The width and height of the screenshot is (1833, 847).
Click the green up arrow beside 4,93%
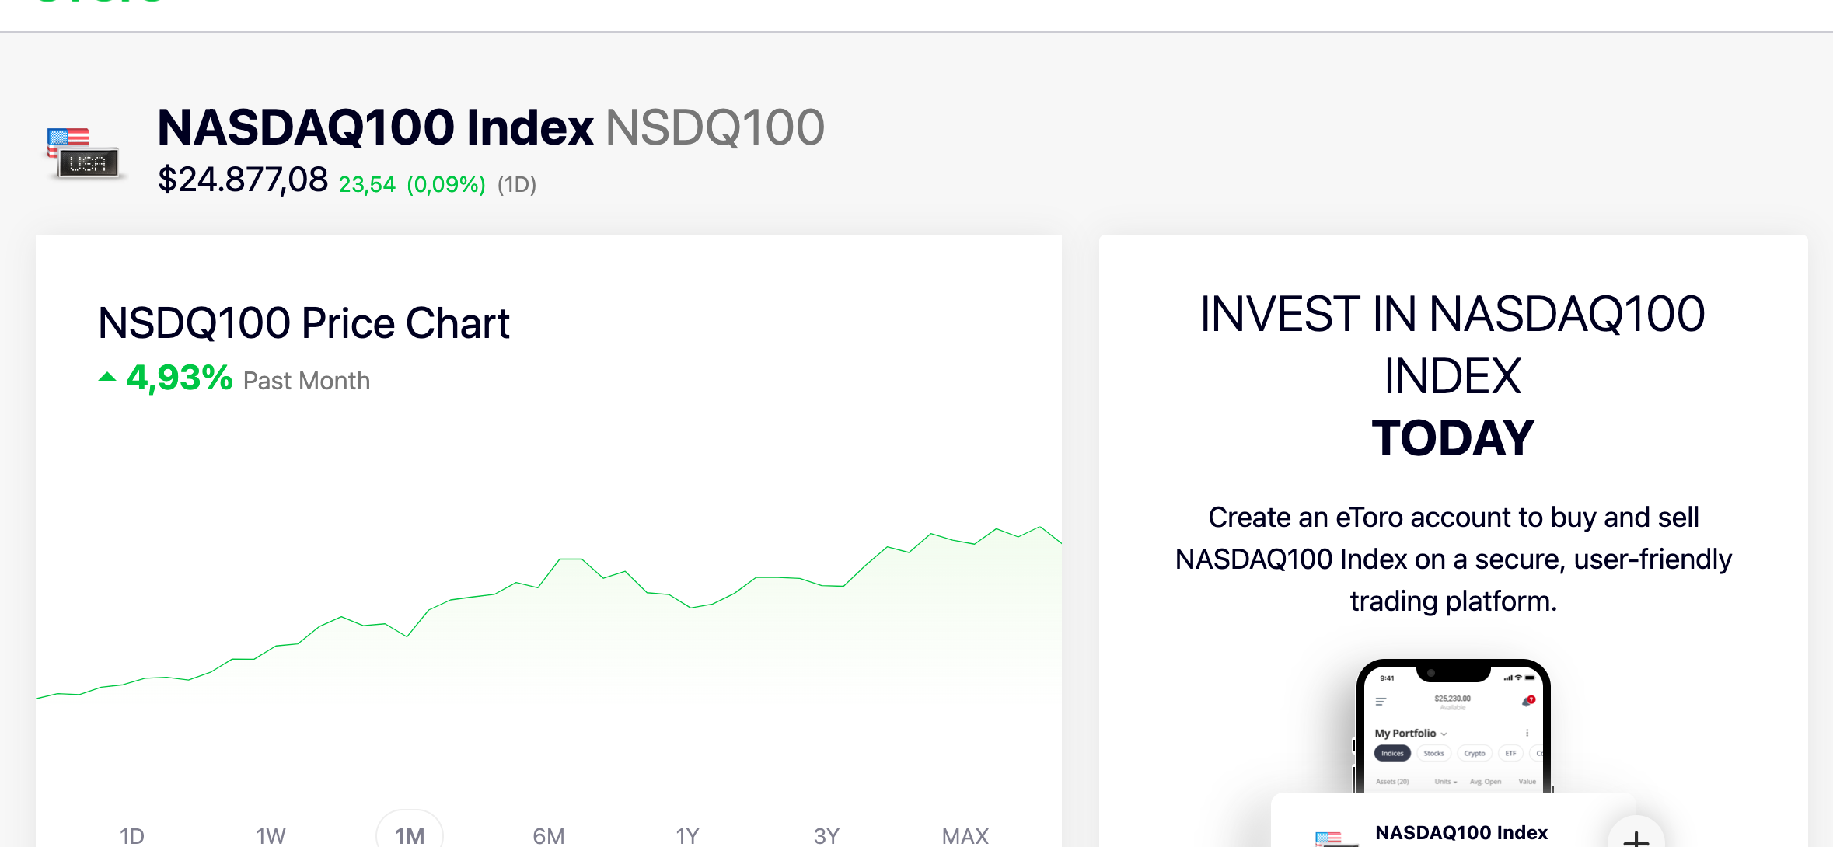[107, 378]
